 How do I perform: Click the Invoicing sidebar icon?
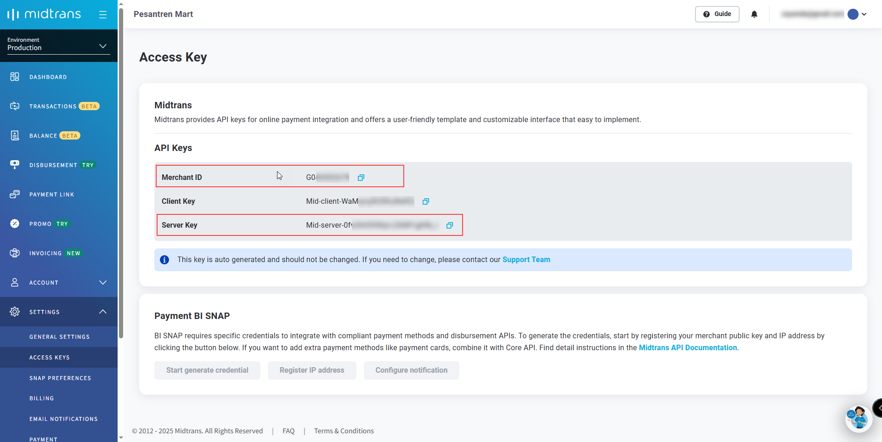point(15,253)
